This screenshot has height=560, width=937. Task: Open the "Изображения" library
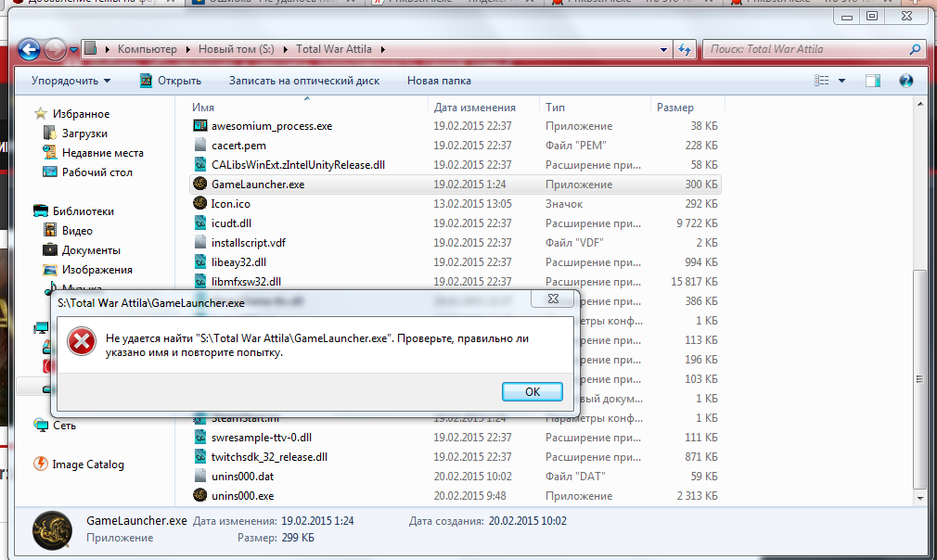coord(96,269)
